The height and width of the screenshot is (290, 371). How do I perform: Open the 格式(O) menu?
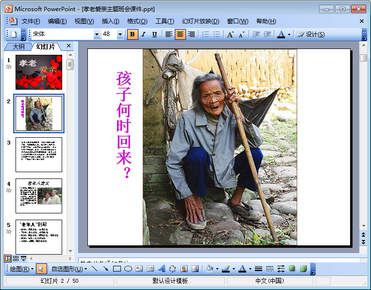point(137,21)
